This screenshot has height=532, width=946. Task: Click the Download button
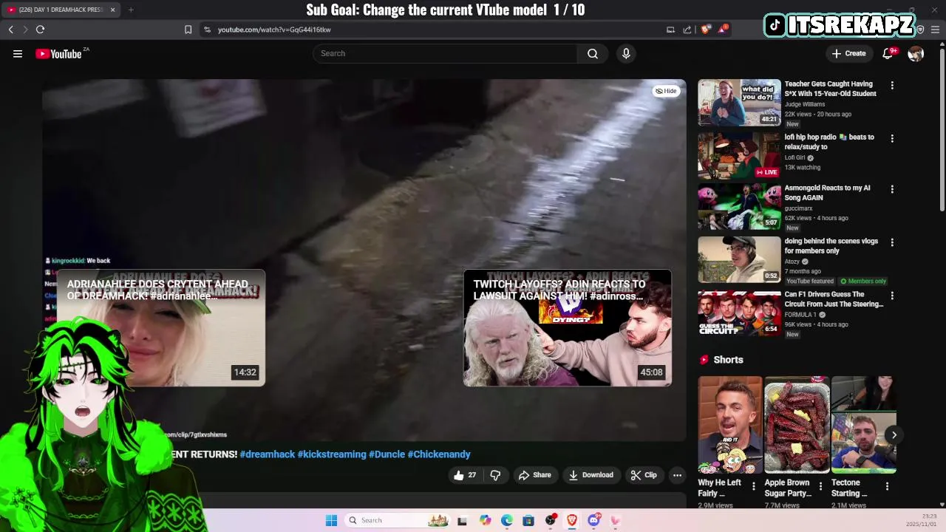tap(591, 475)
